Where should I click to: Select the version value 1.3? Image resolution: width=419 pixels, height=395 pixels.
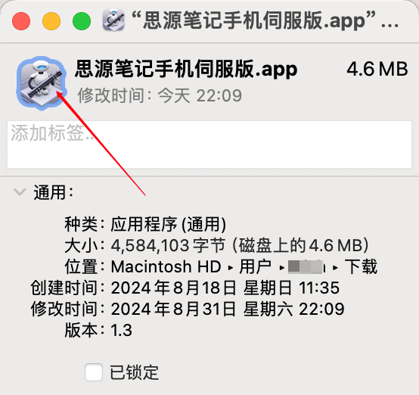pos(121,330)
